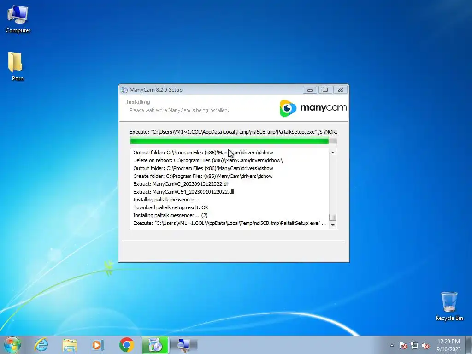
Task: Select the Recycle Bin icon
Action: tap(449, 306)
